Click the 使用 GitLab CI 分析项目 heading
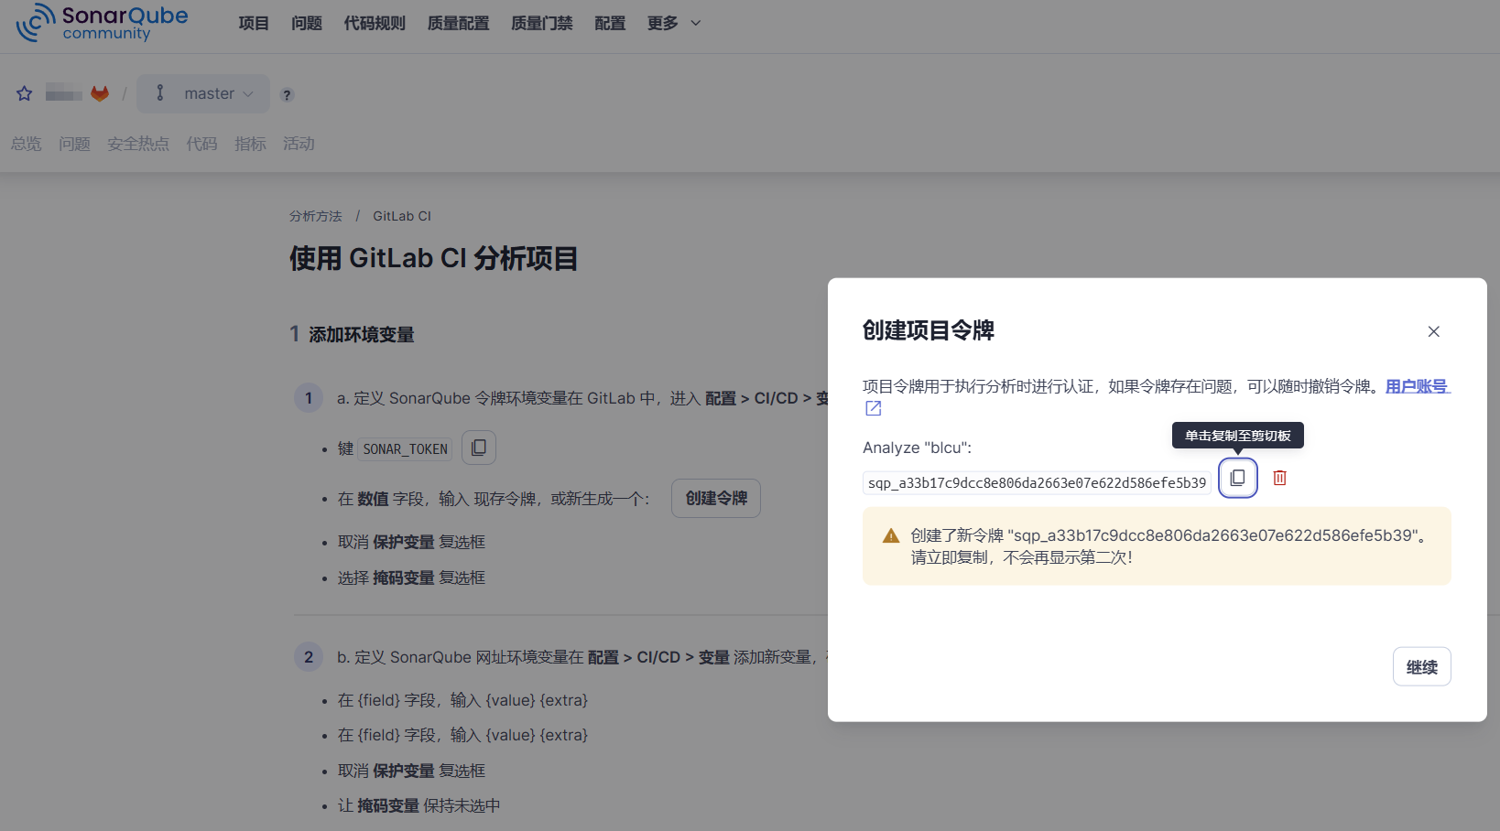The width and height of the screenshot is (1500, 831). pyautogui.click(x=434, y=258)
